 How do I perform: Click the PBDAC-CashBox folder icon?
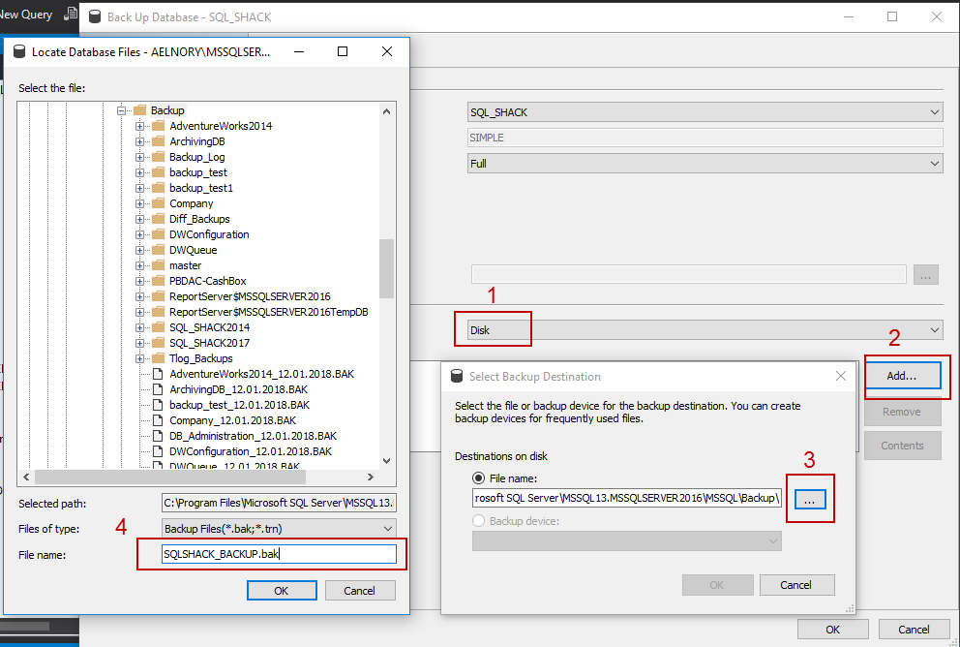159,281
